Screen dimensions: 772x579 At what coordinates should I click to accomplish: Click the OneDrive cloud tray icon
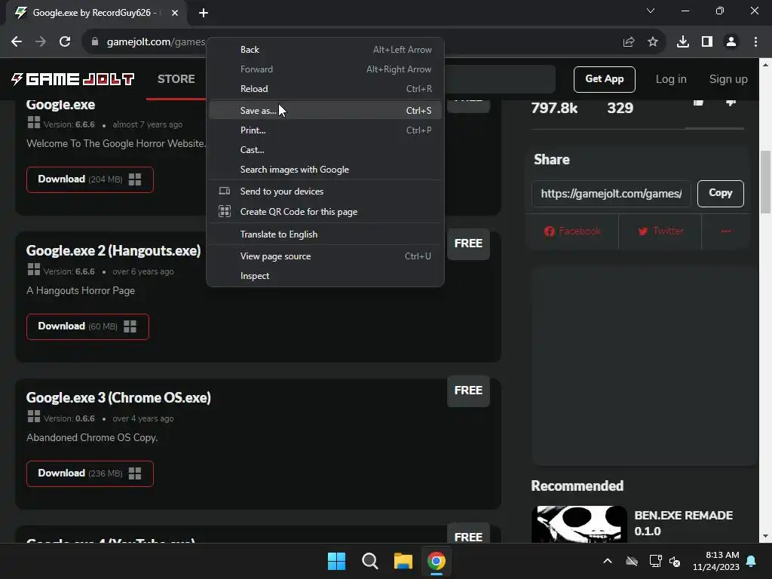point(632,561)
